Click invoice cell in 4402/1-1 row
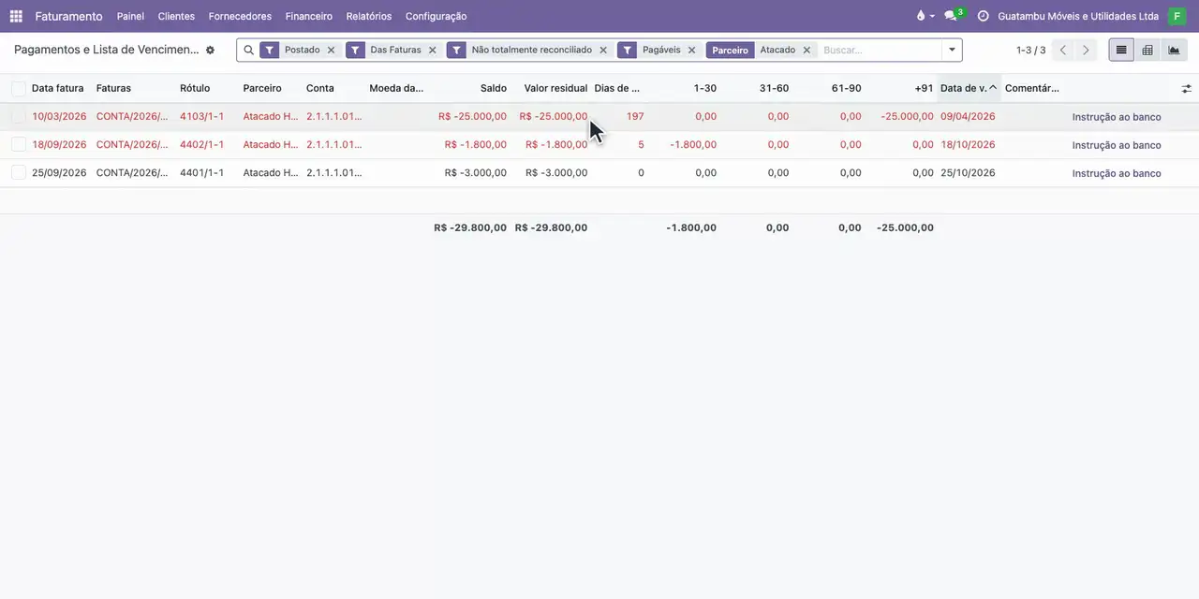 click(x=132, y=145)
